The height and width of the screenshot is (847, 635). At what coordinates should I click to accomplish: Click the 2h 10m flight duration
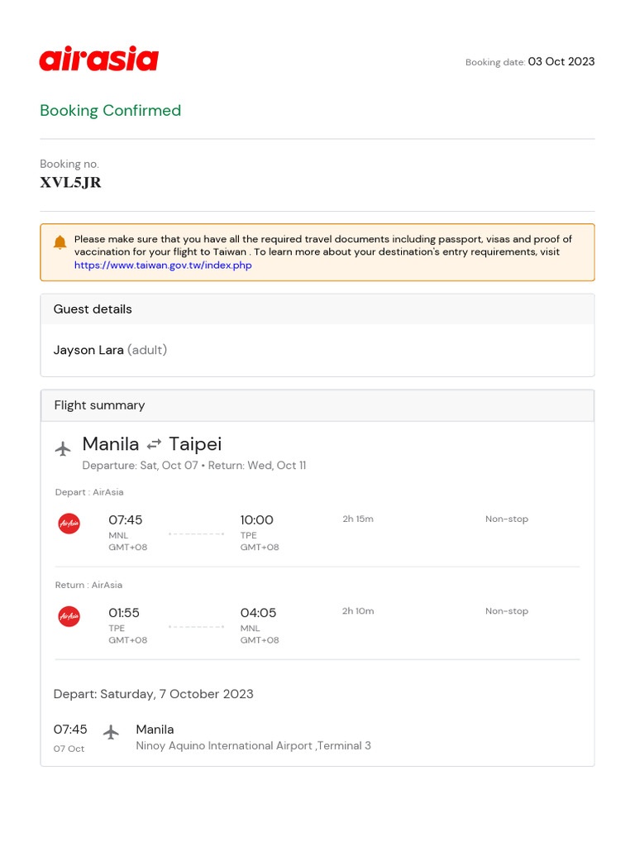[358, 611]
